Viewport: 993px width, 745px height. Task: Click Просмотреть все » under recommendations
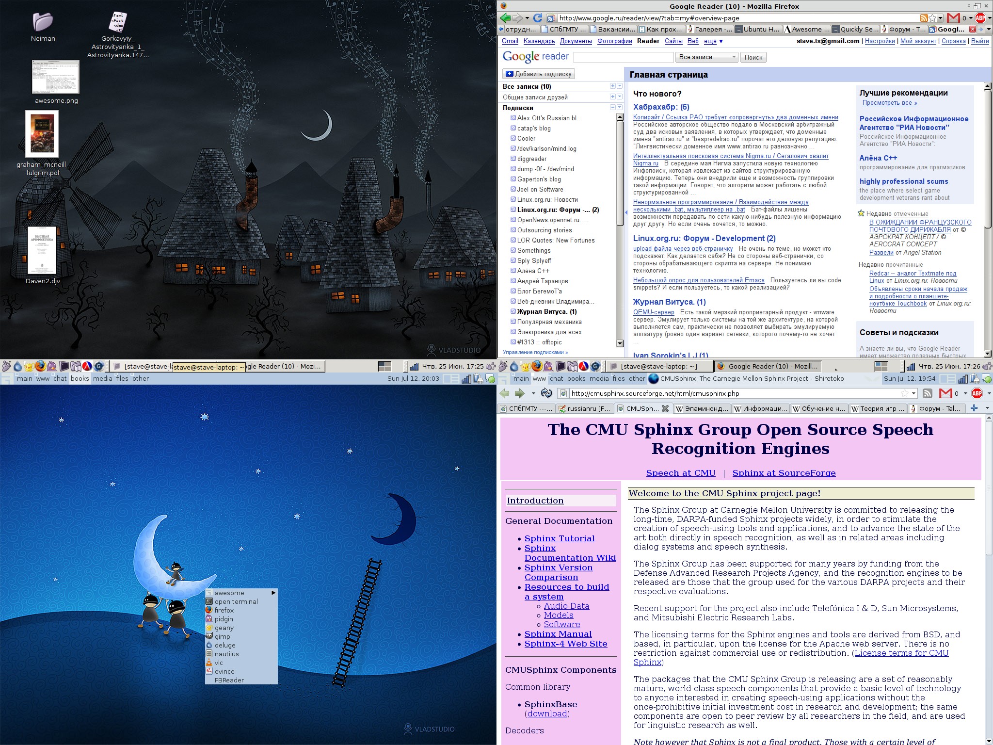click(890, 103)
